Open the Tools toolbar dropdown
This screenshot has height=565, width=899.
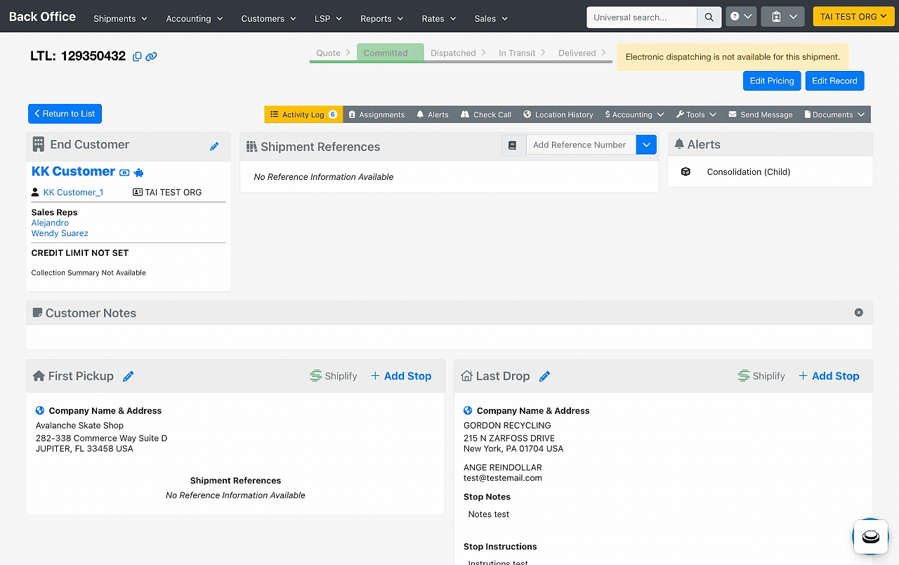[x=696, y=115]
